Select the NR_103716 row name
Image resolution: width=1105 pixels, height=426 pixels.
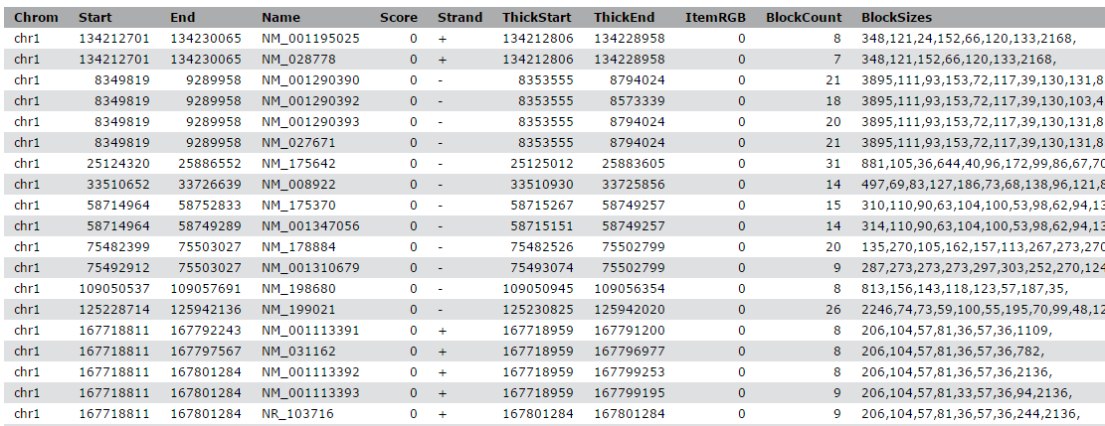click(x=297, y=413)
